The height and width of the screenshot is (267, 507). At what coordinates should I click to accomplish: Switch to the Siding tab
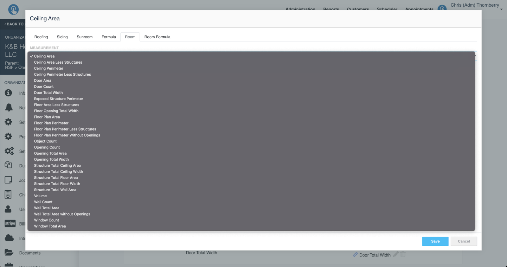(62, 37)
